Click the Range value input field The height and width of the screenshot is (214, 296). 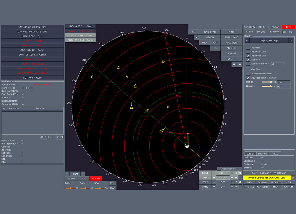click(x=284, y=82)
